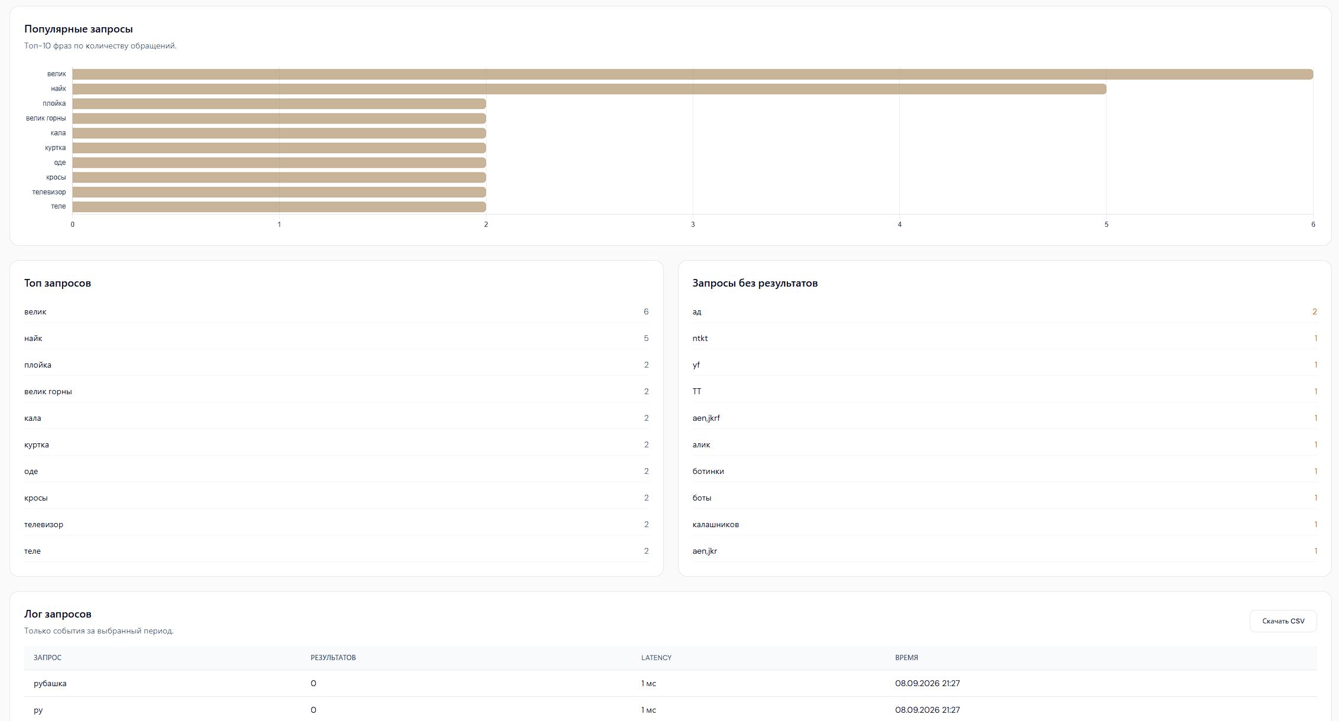Select рубашка row in query log

tap(670, 683)
